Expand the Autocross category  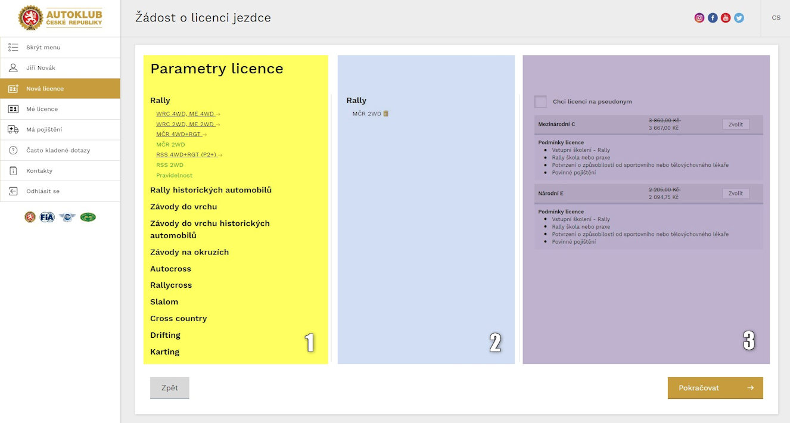point(170,269)
